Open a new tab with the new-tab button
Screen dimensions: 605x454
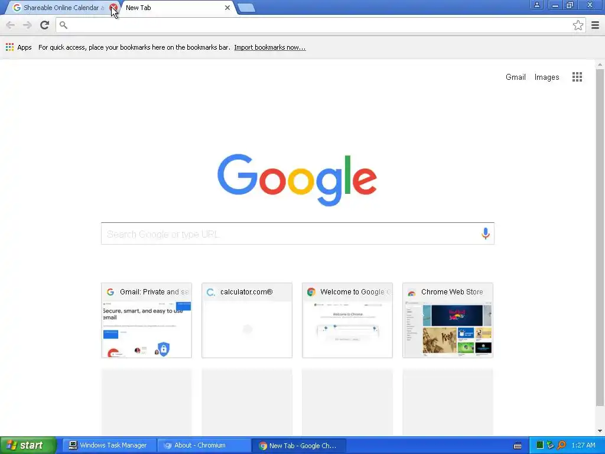(246, 8)
